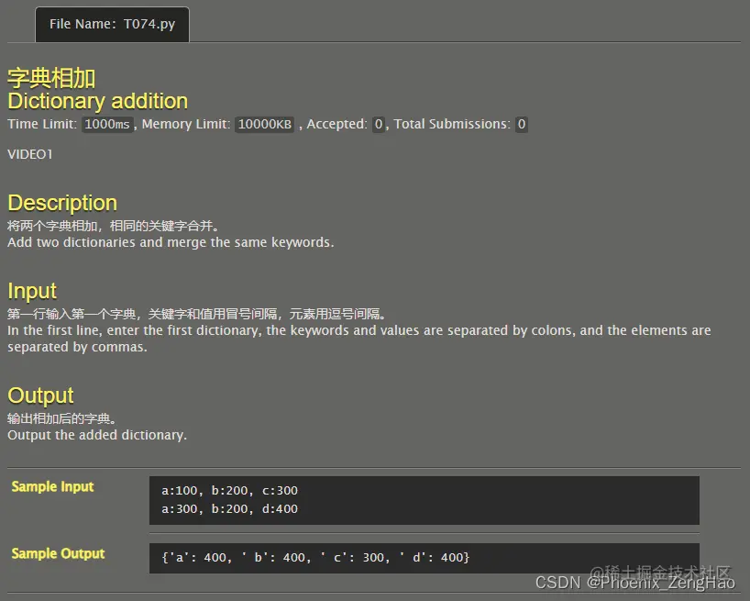Click 'Add two dictionaries and merge' sentence
Viewport: 750px width, 601px height.
click(x=171, y=242)
